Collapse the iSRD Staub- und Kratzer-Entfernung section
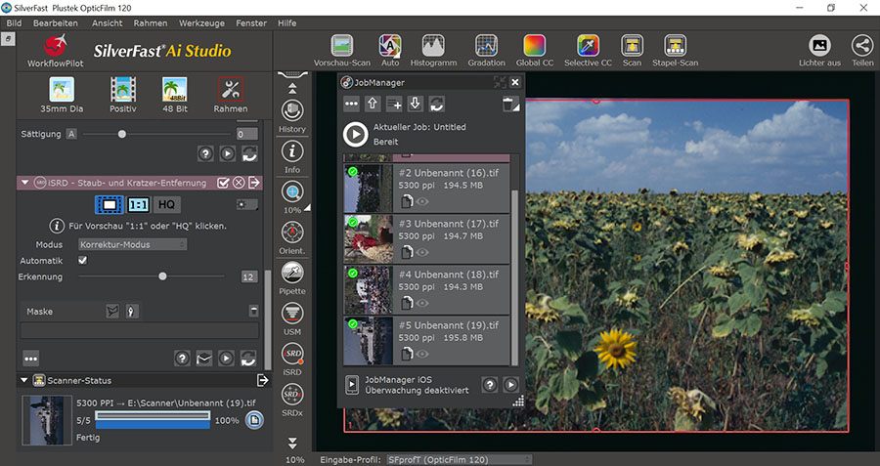Image resolution: width=880 pixels, height=466 pixels. tap(24, 183)
